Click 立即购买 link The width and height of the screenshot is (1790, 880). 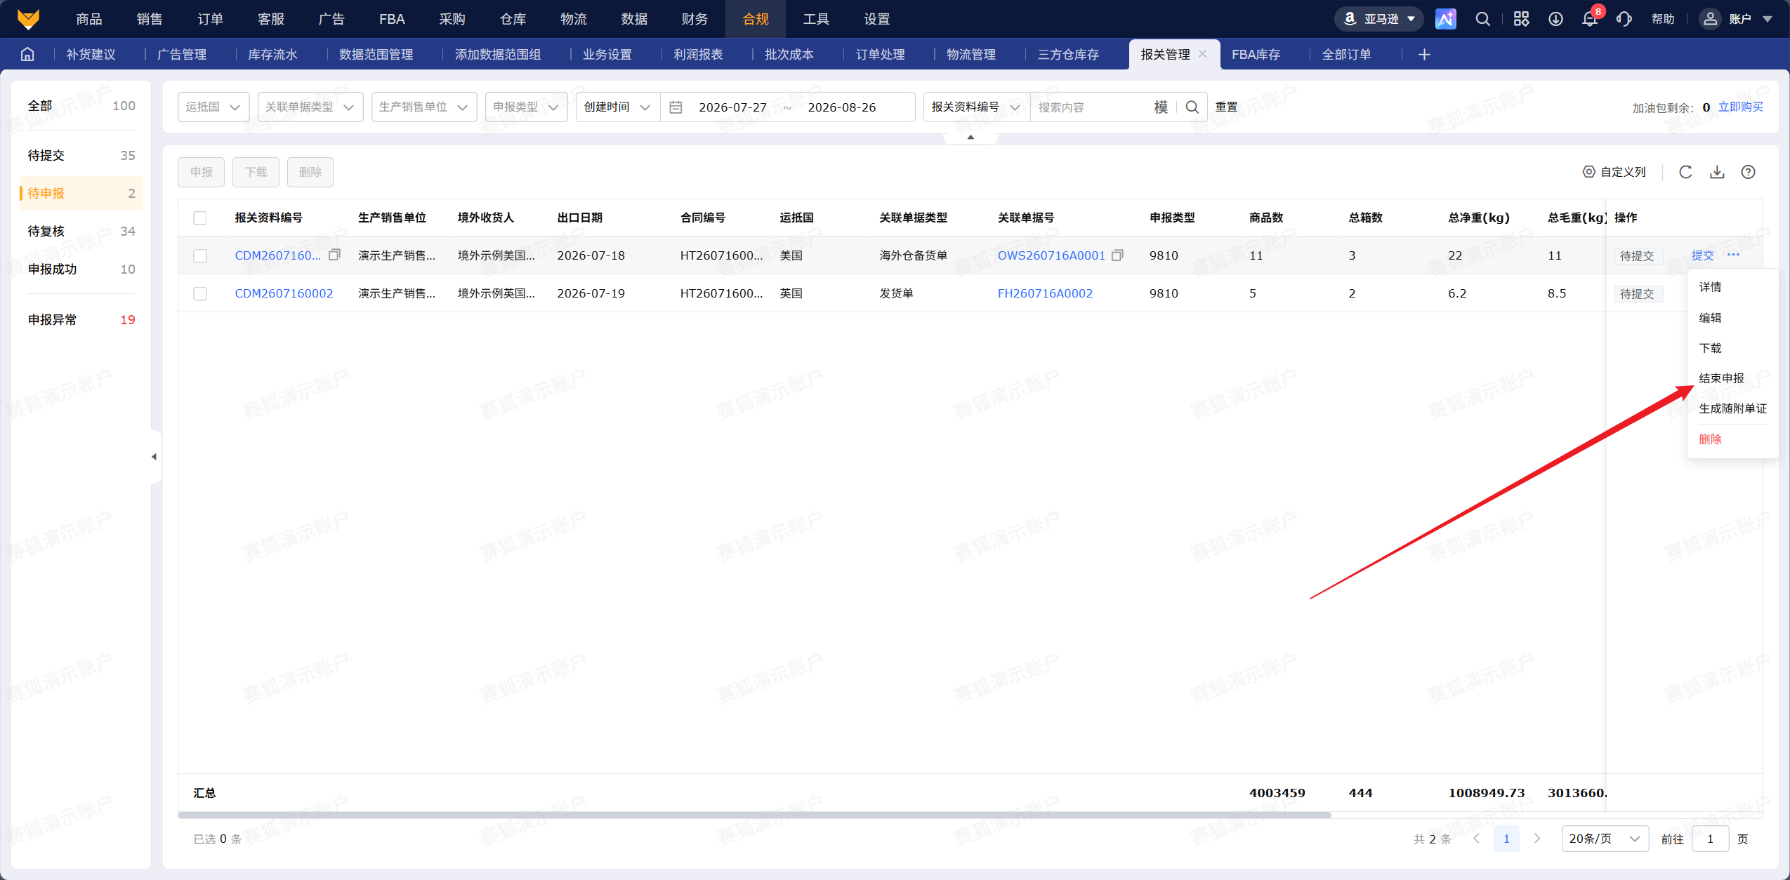coord(1740,107)
